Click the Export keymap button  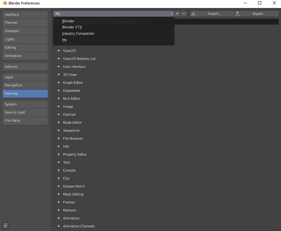pos(256,14)
